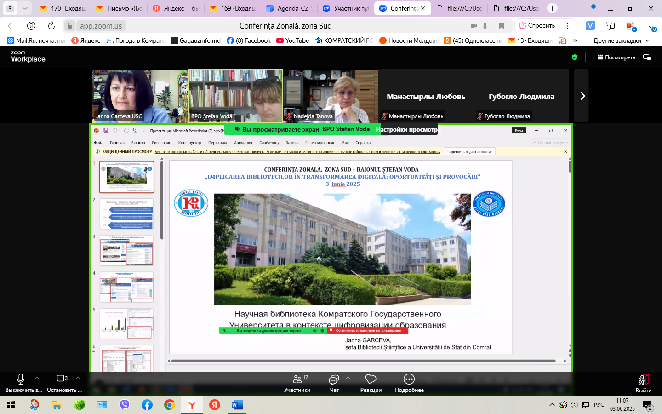The image size is (662, 414).
Task: Click Посмотреть view button
Action: click(x=616, y=57)
